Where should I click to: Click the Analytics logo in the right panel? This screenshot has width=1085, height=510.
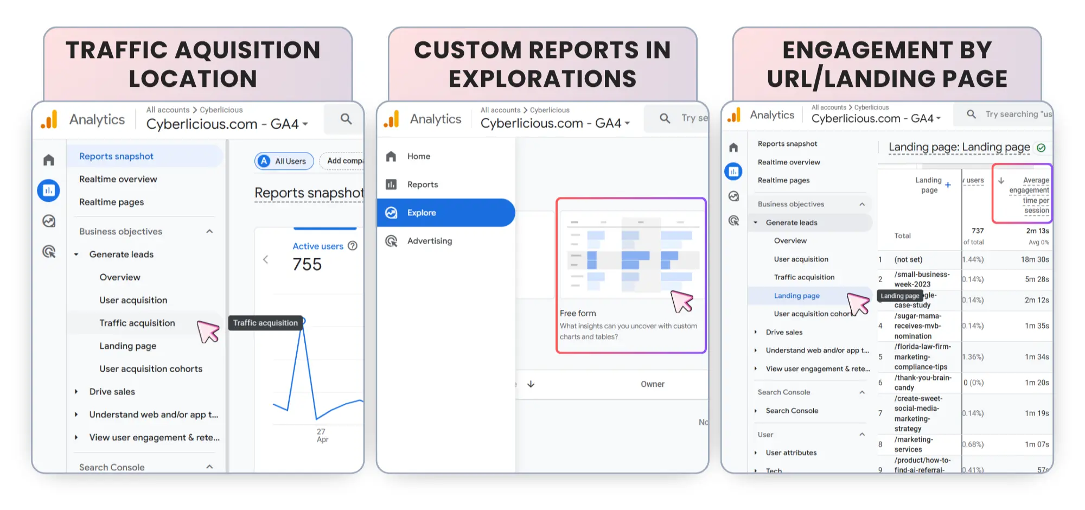coord(733,115)
